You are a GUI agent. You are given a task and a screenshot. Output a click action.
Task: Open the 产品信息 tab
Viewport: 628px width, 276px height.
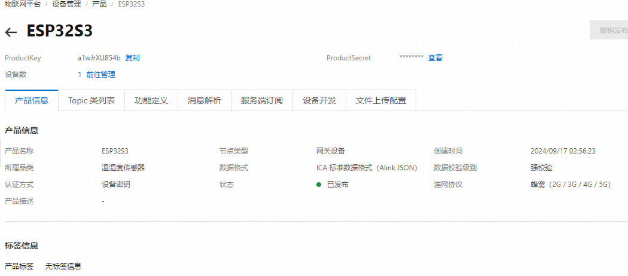tap(32, 100)
